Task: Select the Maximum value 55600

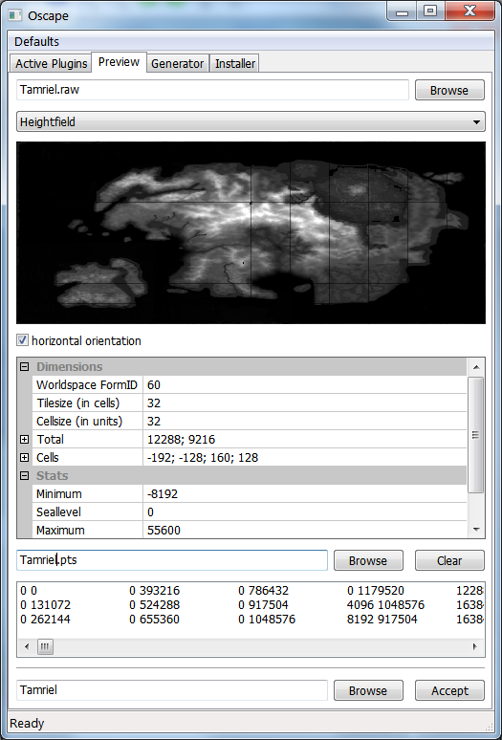Action: [x=305, y=530]
